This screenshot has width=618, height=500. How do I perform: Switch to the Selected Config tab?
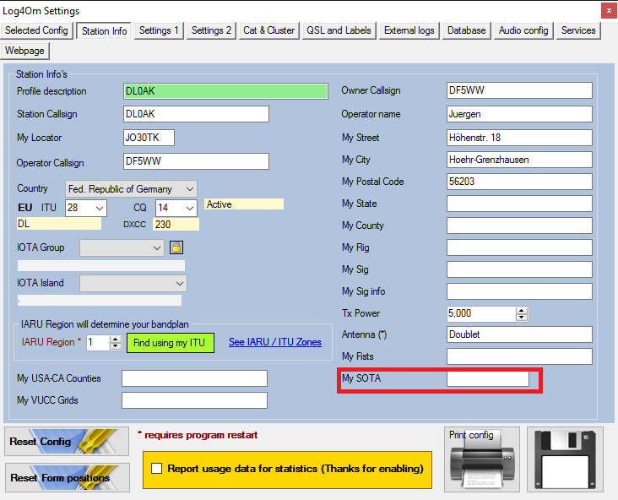(x=36, y=30)
